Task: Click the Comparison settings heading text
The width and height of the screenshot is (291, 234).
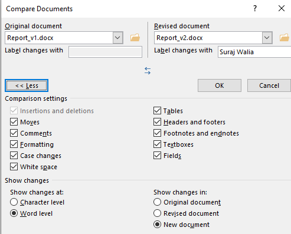Action: coord(36,98)
